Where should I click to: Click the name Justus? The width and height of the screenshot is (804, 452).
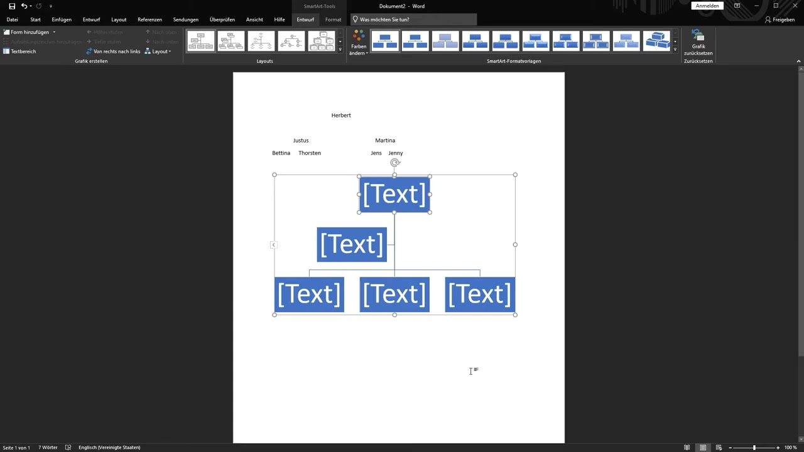pos(301,141)
